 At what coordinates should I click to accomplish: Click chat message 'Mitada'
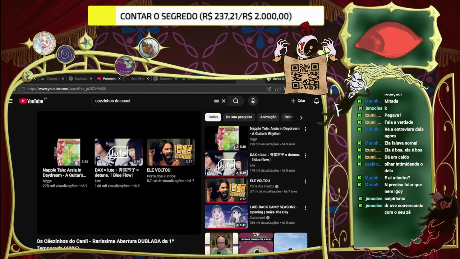pyautogui.click(x=391, y=101)
